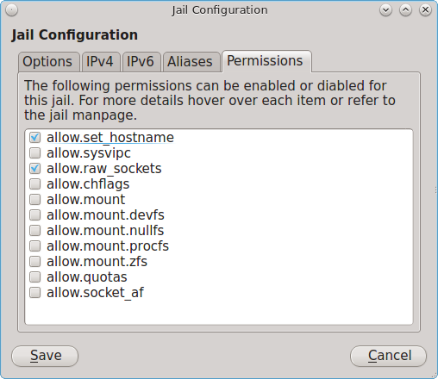
Task: Open the IPv4 tab
Action: click(101, 62)
